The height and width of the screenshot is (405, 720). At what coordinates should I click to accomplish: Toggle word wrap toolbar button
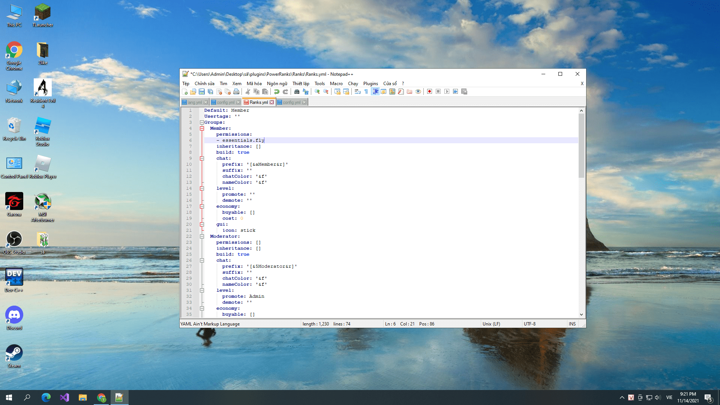(357, 91)
